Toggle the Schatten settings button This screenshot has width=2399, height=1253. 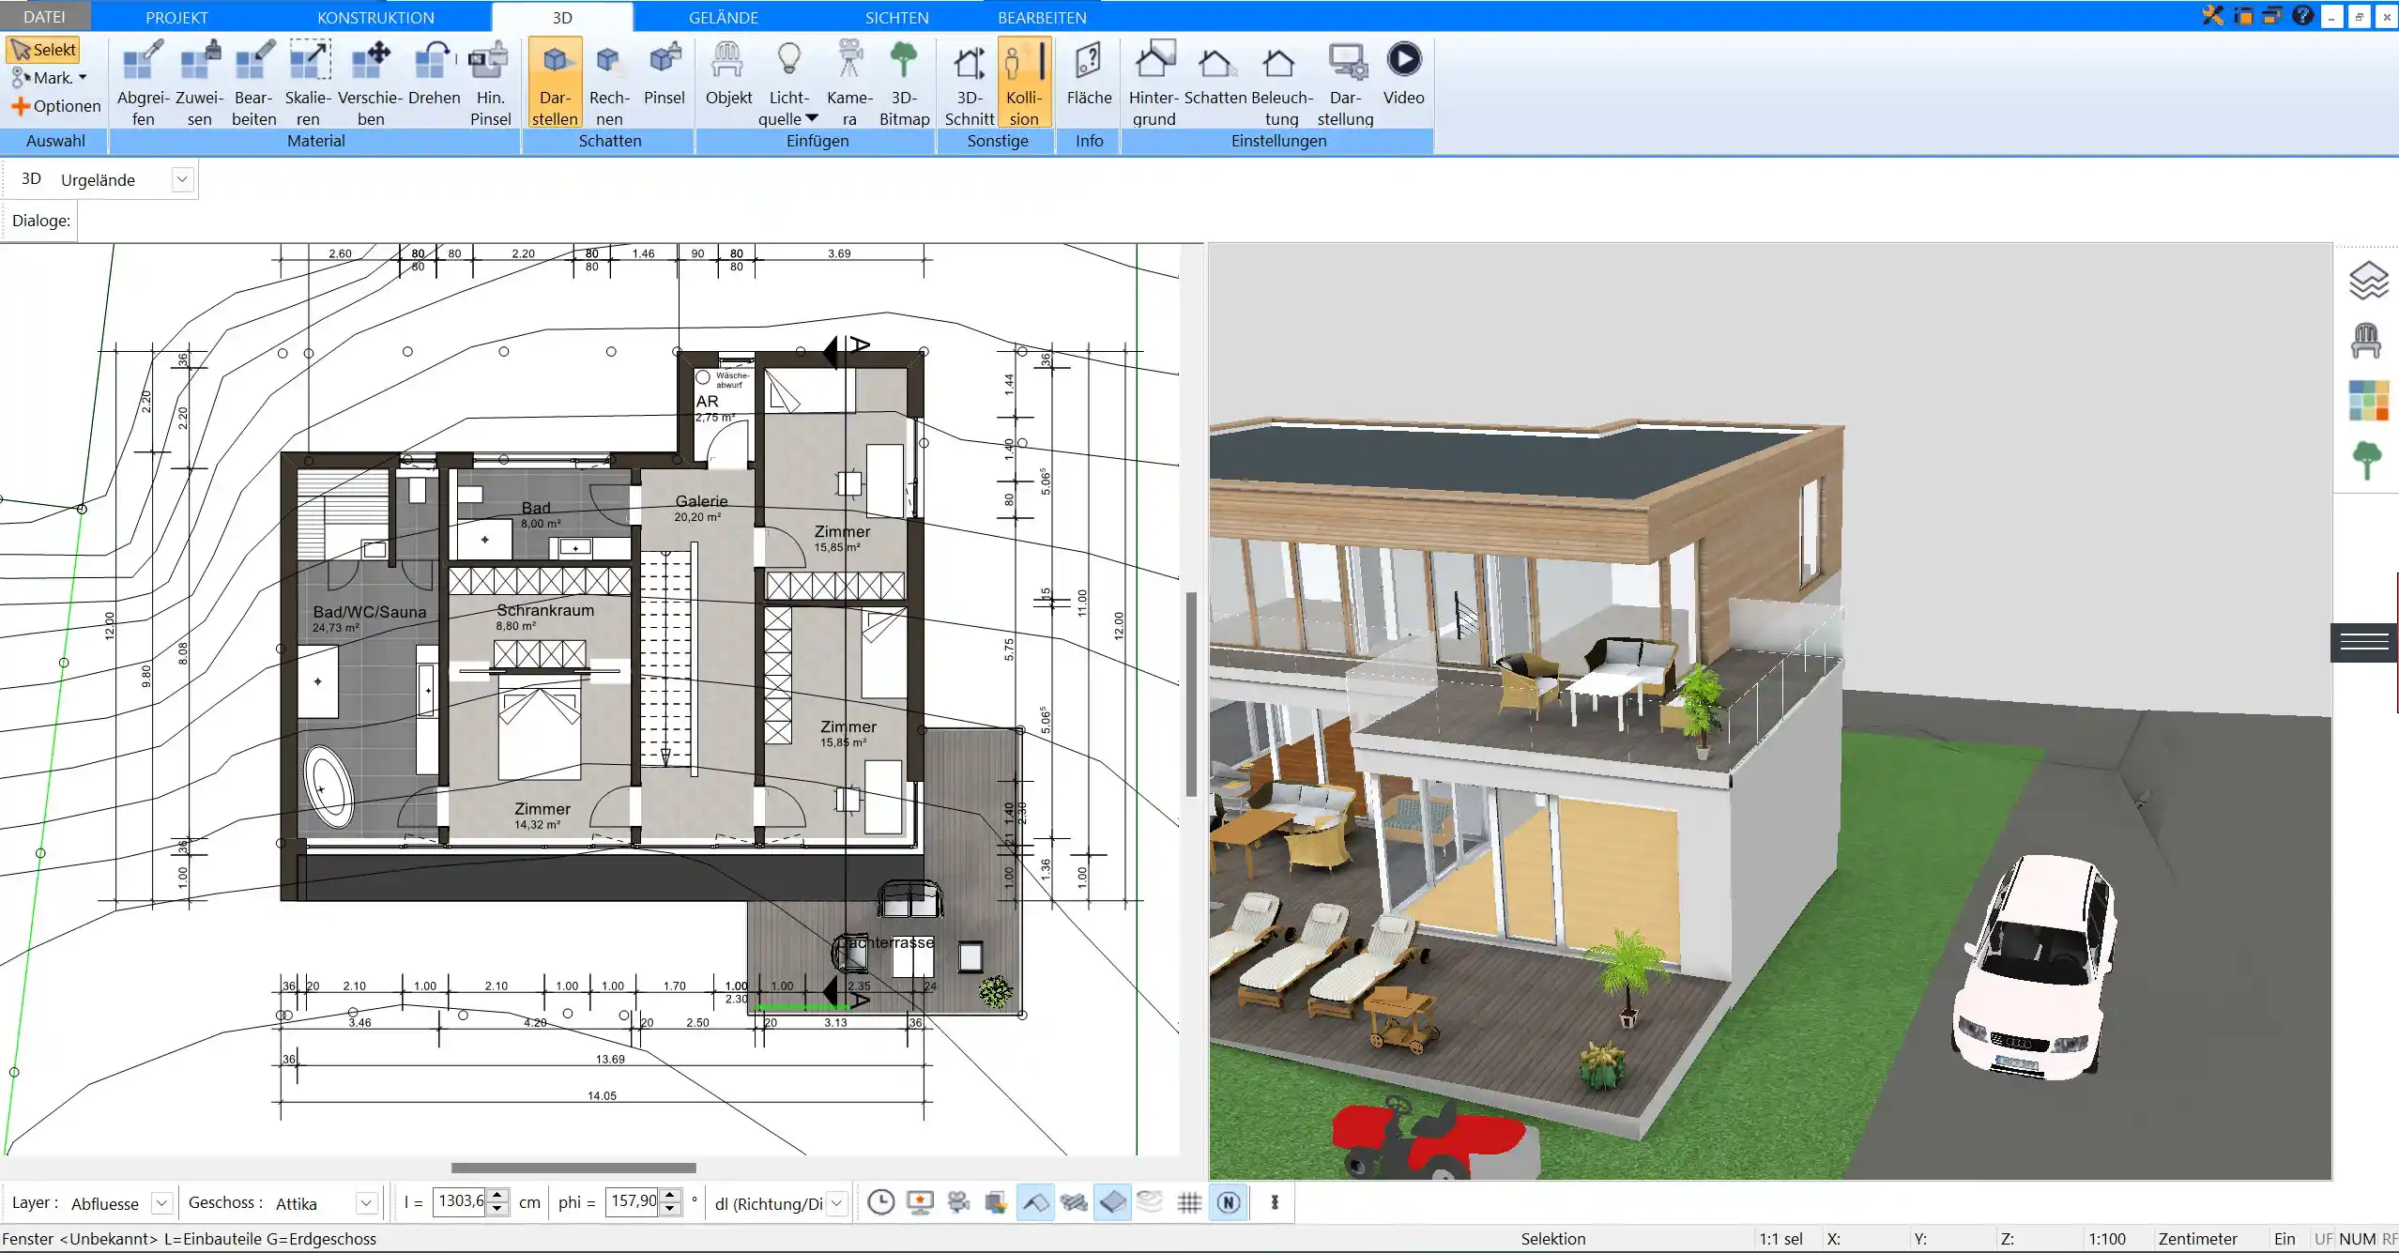click(x=1215, y=73)
